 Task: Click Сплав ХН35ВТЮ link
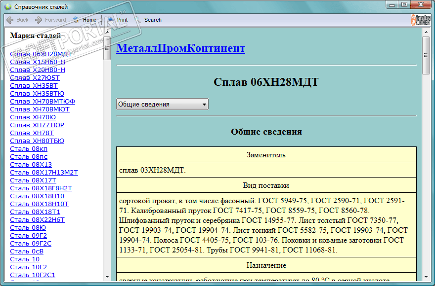[x=37, y=93]
